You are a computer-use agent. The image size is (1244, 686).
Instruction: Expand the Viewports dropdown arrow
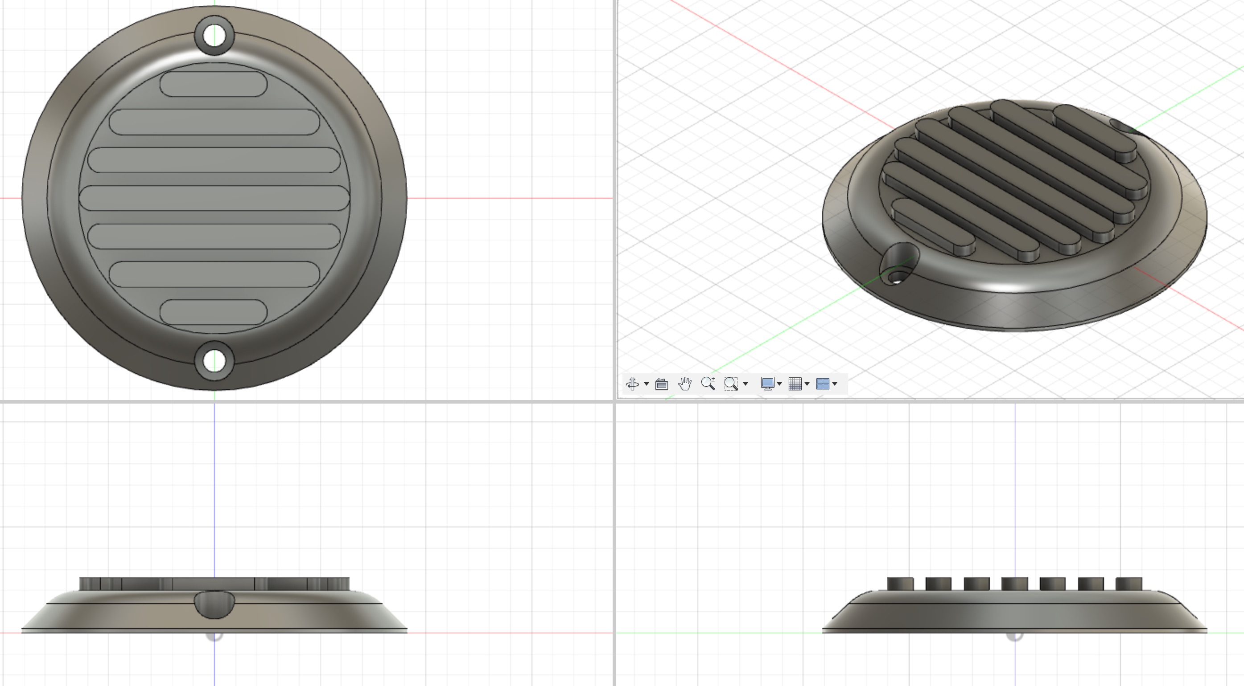(x=835, y=384)
